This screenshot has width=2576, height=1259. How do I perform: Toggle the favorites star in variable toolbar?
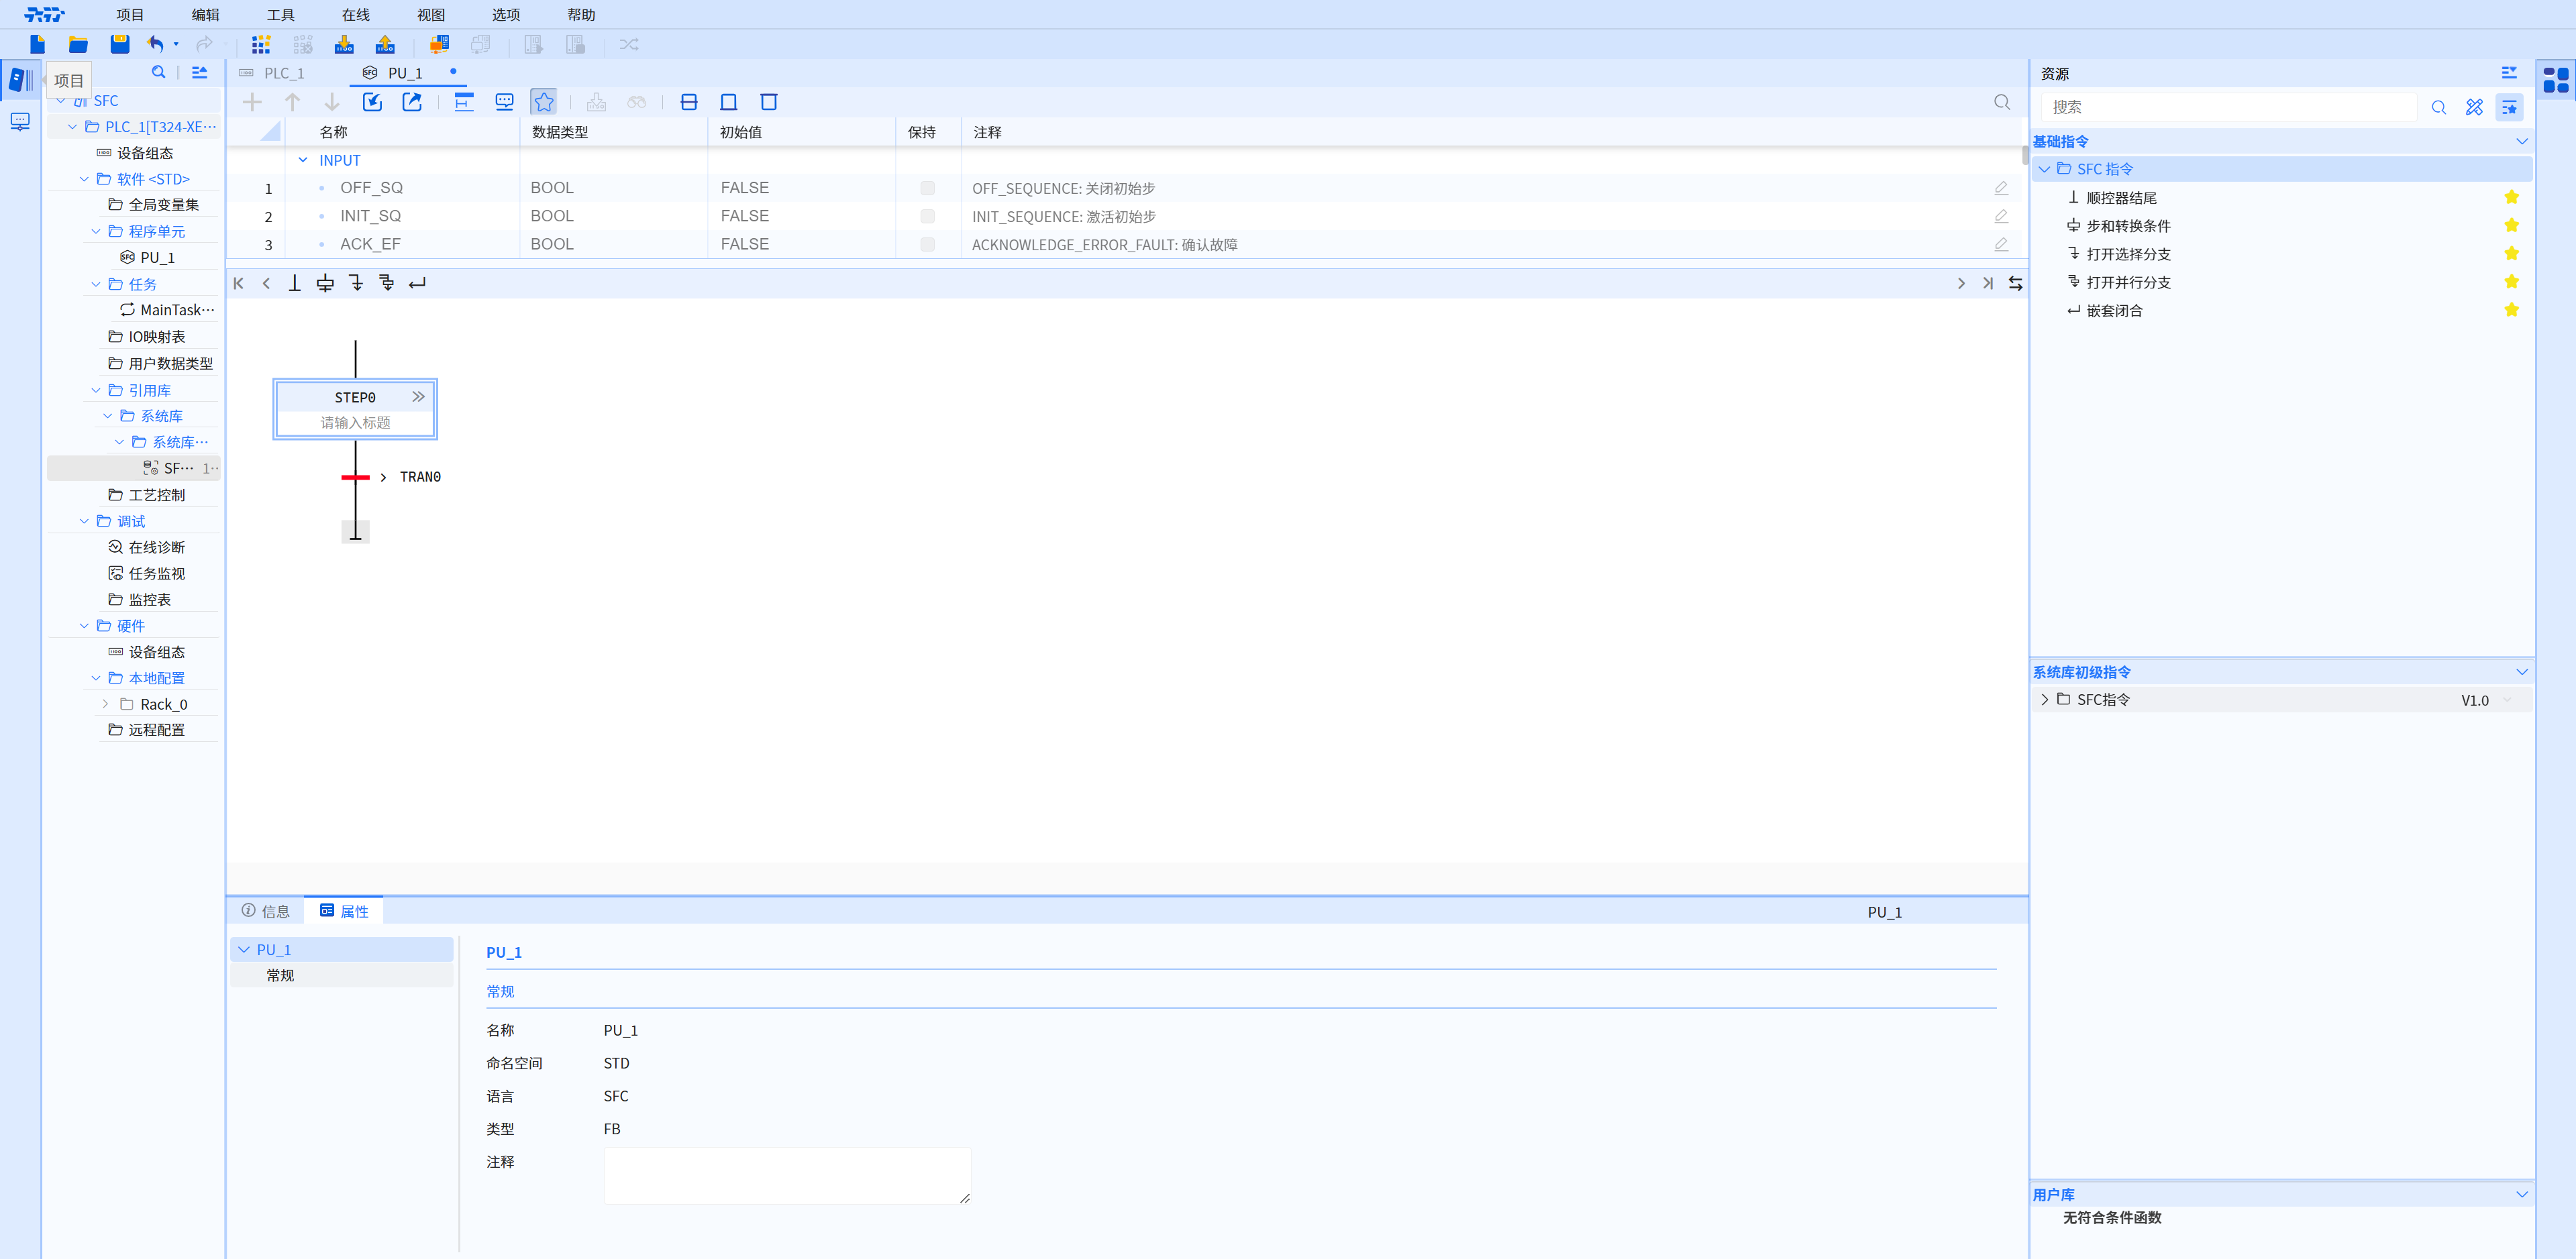point(543,102)
